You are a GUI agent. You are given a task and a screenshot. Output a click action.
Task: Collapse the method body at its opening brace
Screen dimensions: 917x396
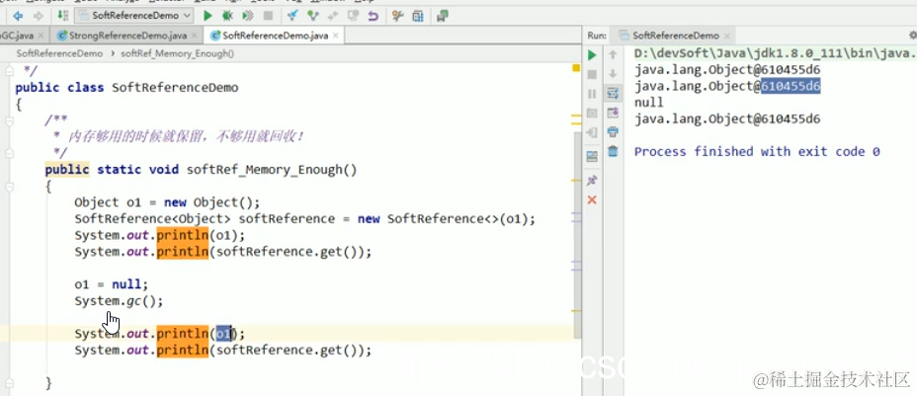click(9, 187)
